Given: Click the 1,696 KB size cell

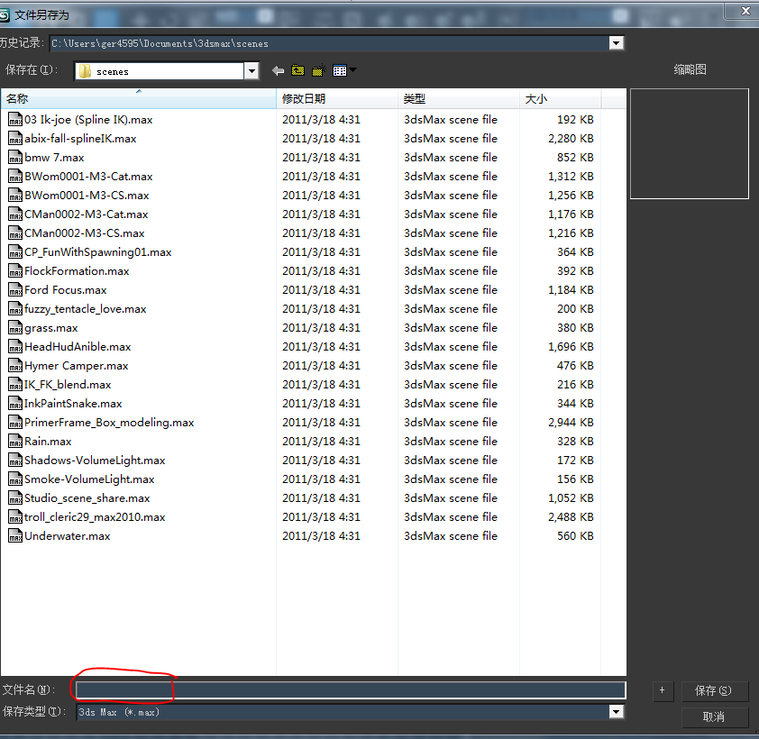Looking at the screenshot, I should pyautogui.click(x=571, y=346).
